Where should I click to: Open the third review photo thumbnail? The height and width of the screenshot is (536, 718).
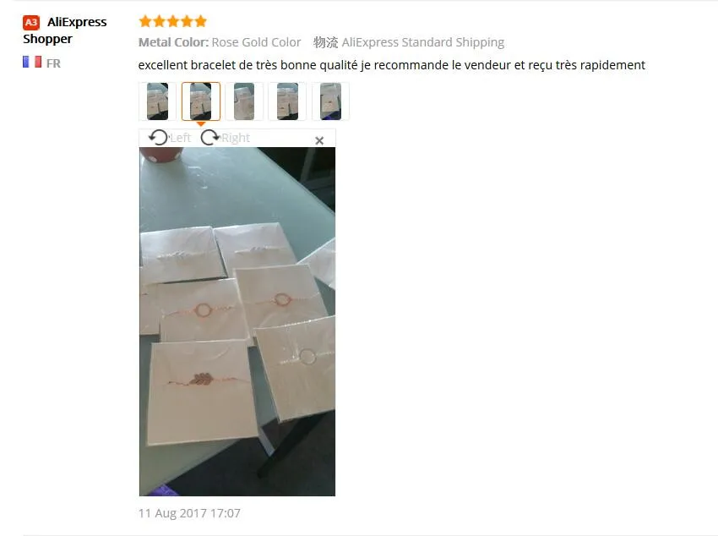tap(244, 101)
